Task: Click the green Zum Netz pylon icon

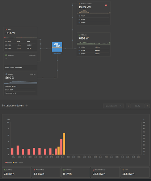Action: pyautogui.click(x=5, y=170)
